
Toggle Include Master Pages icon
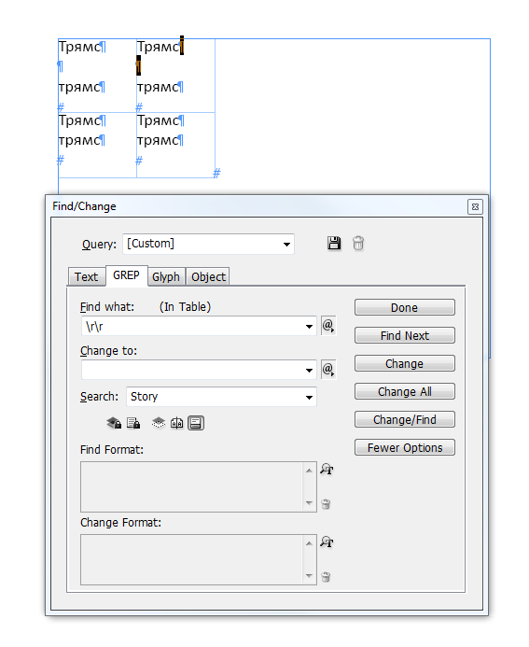point(177,423)
